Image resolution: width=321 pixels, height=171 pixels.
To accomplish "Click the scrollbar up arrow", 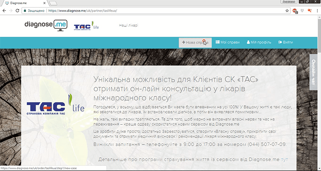I will tap(319, 18).
